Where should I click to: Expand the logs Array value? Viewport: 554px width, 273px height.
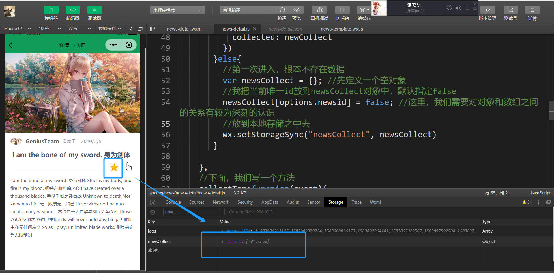pos(222,231)
